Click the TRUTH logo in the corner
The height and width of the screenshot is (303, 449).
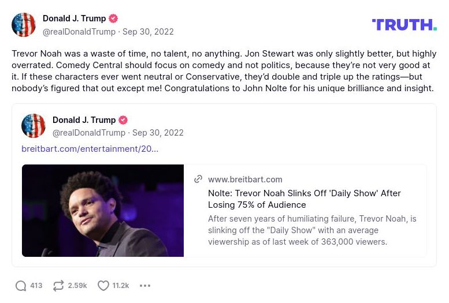(404, 24)
